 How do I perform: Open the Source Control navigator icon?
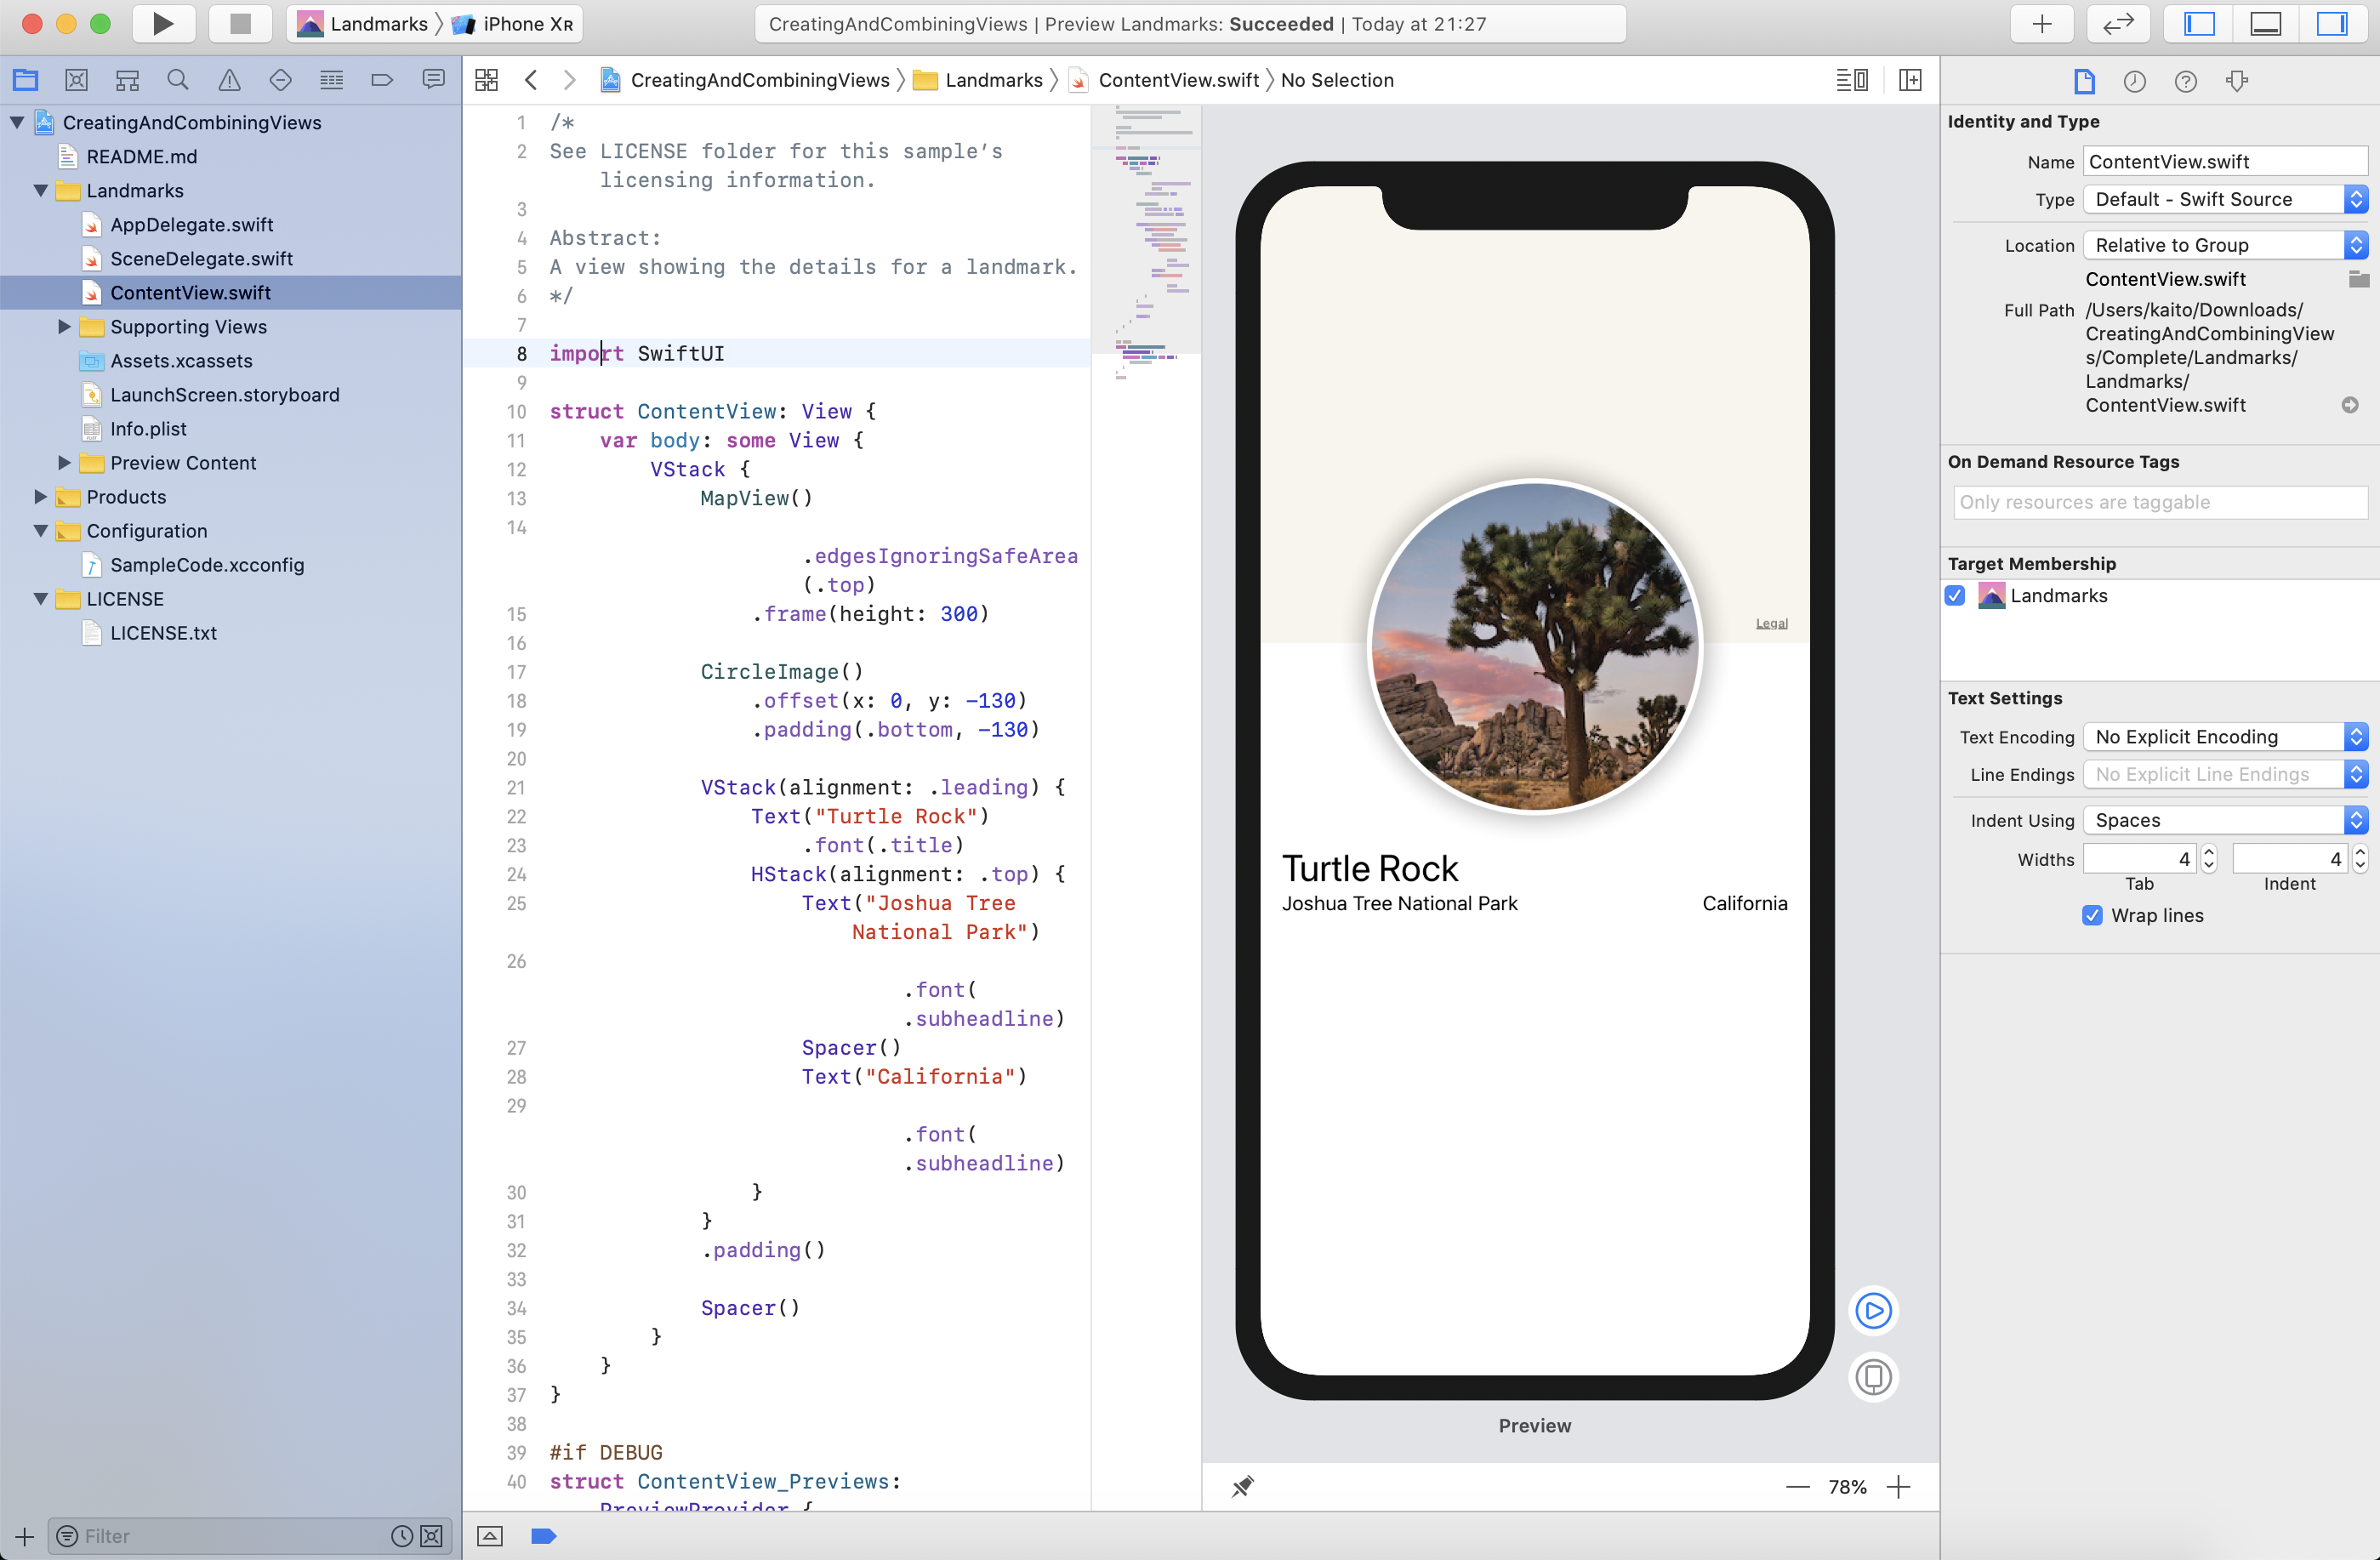pos(76,80)
